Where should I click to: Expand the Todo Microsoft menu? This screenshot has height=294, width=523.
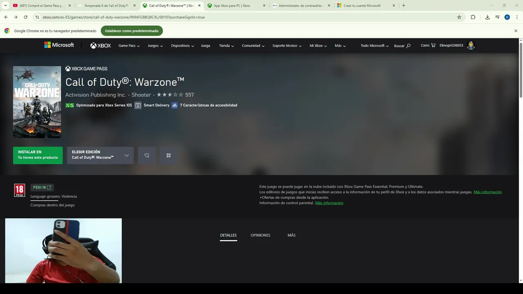click(375, 46)
